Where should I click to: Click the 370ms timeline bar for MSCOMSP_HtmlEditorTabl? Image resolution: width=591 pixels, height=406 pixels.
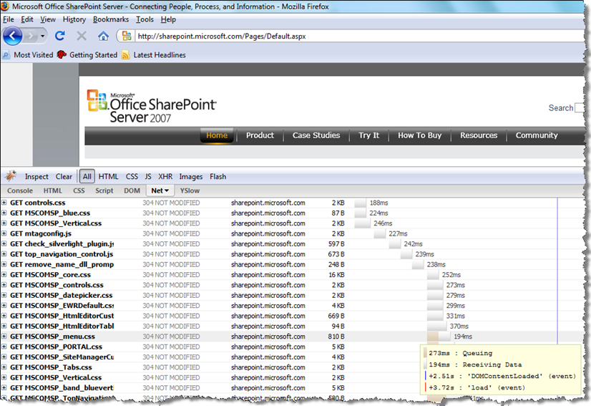(437, 326)
